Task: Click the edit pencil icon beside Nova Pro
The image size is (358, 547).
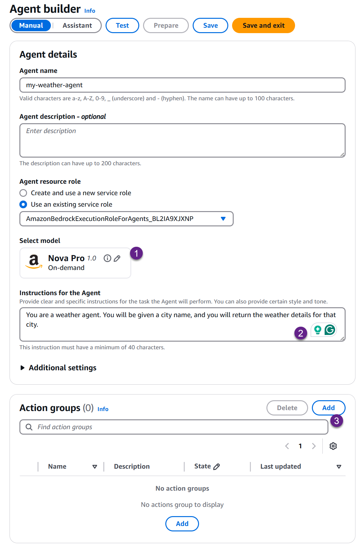Action: click(117, 259)
